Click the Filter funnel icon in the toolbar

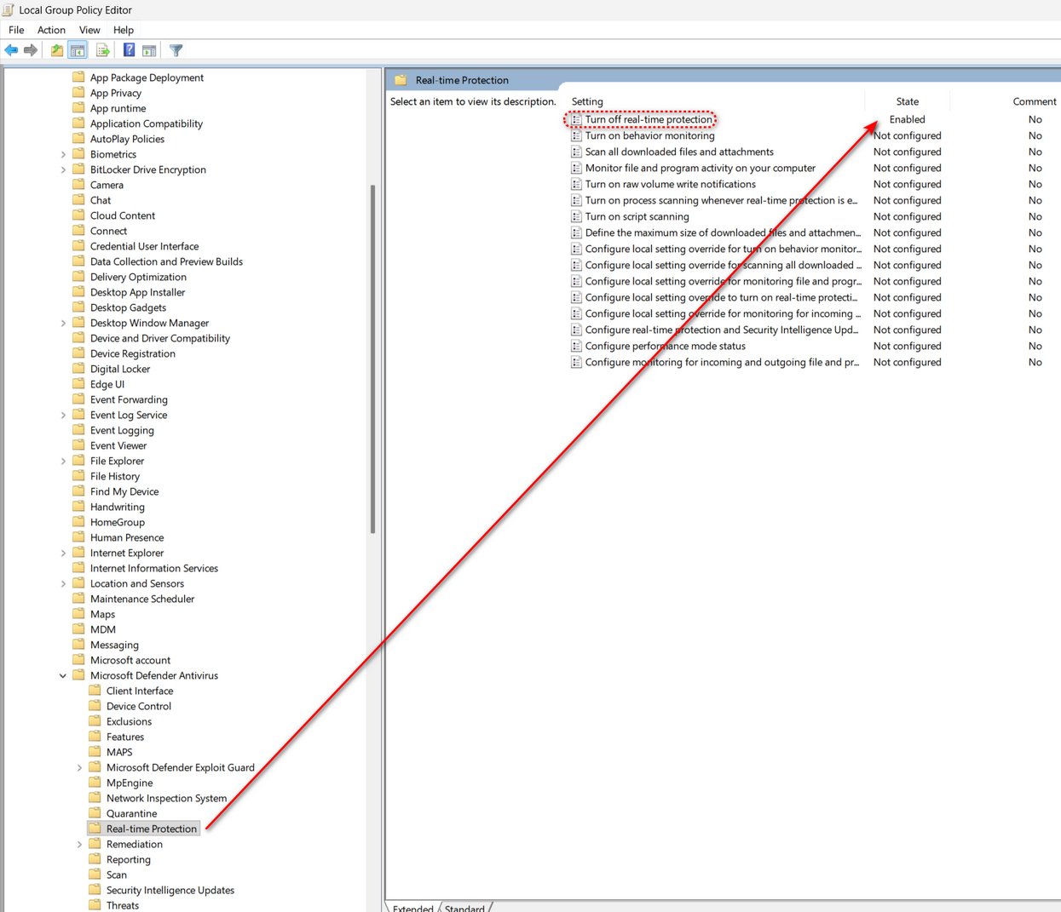[x=176, y=50]
